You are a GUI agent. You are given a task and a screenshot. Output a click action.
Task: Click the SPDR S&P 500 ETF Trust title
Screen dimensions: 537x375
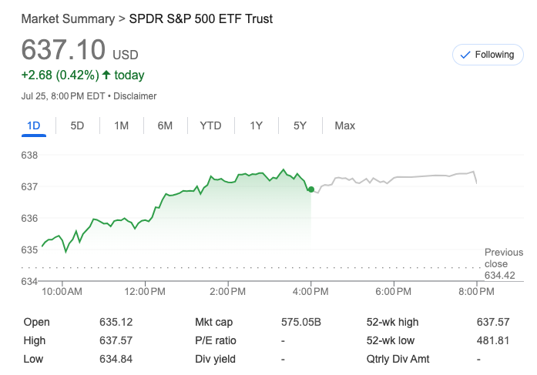[x=200, y=18]
